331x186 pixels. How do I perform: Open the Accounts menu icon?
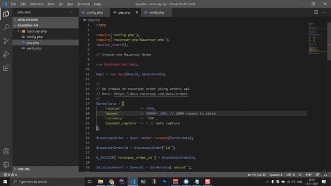click(x=6, y=151)
